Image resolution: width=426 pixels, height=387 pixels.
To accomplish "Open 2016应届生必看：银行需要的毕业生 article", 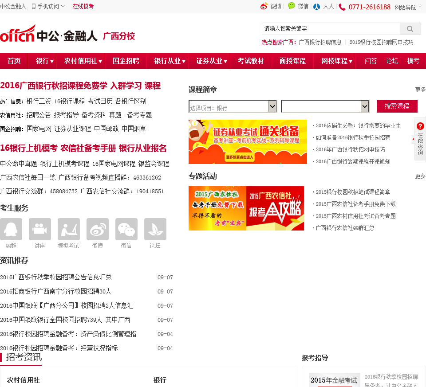I will pyautogui.click(x=358, y=125).
